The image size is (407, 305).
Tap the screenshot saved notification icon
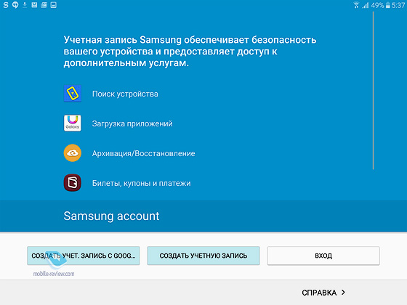34,5
